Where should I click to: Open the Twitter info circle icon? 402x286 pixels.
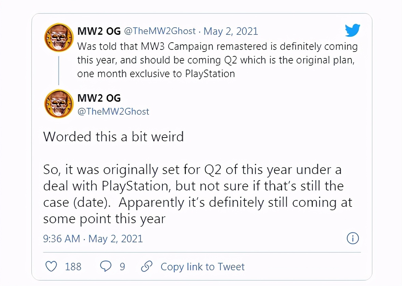[353, 238]
